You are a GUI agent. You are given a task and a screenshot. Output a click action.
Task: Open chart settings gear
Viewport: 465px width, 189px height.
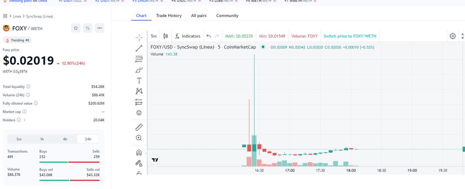453,36
